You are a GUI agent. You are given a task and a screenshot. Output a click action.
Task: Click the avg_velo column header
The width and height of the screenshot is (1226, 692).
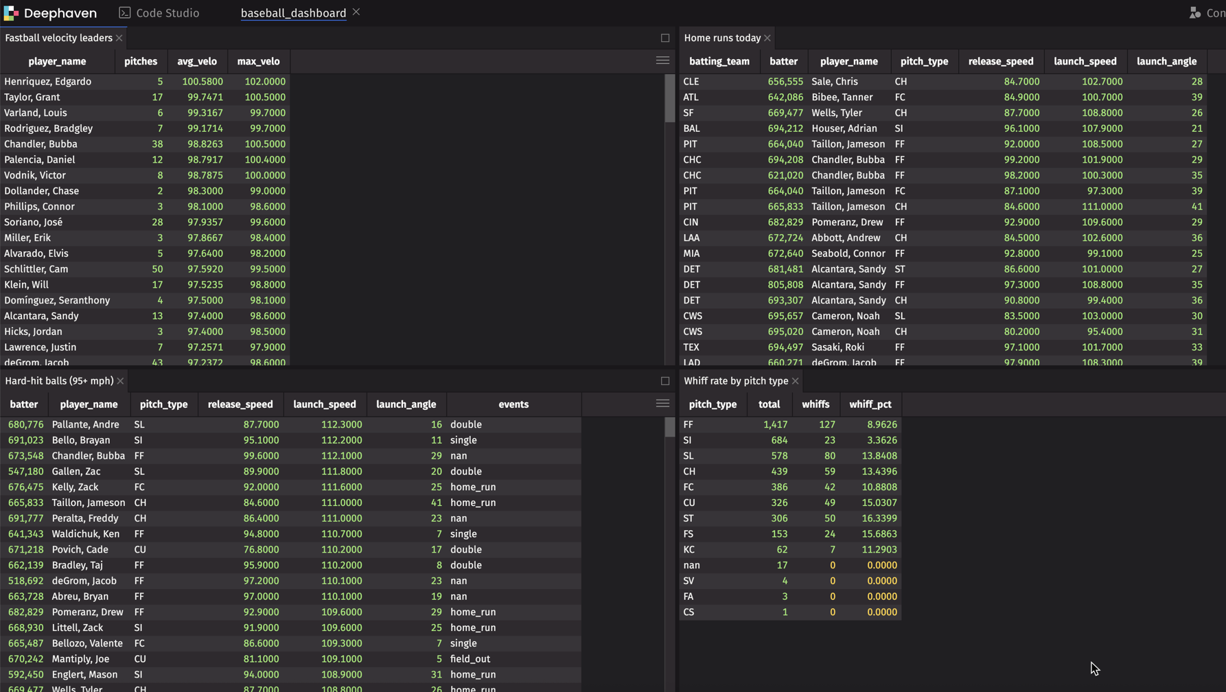pyautogui.click(x=197, y=61)
